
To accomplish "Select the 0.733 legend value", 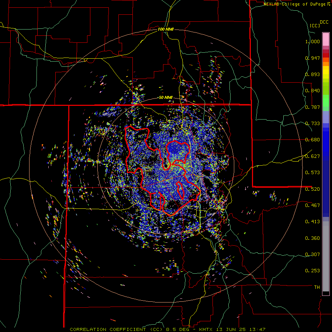I will click(312, 124).
